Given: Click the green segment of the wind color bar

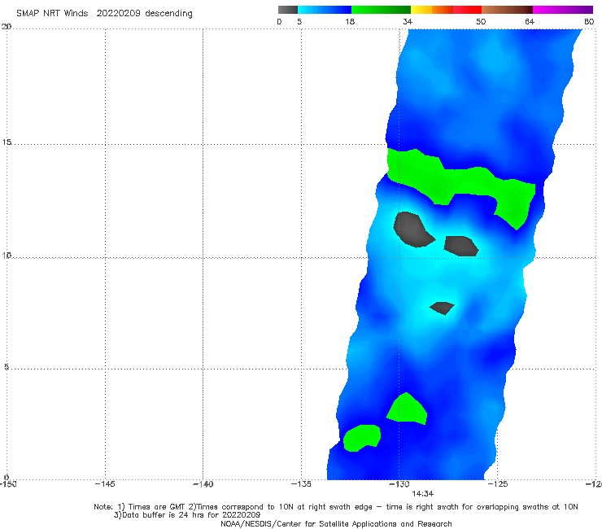Looking at the screenshot, I should 381,10.
